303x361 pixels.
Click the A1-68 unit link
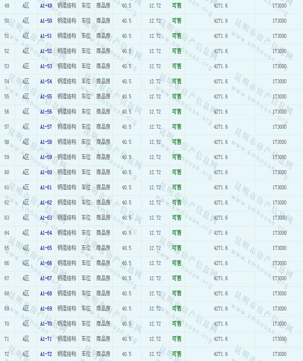[x=46, y=293]
